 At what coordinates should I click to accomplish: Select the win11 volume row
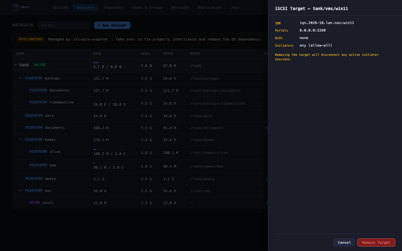(140, 203)
